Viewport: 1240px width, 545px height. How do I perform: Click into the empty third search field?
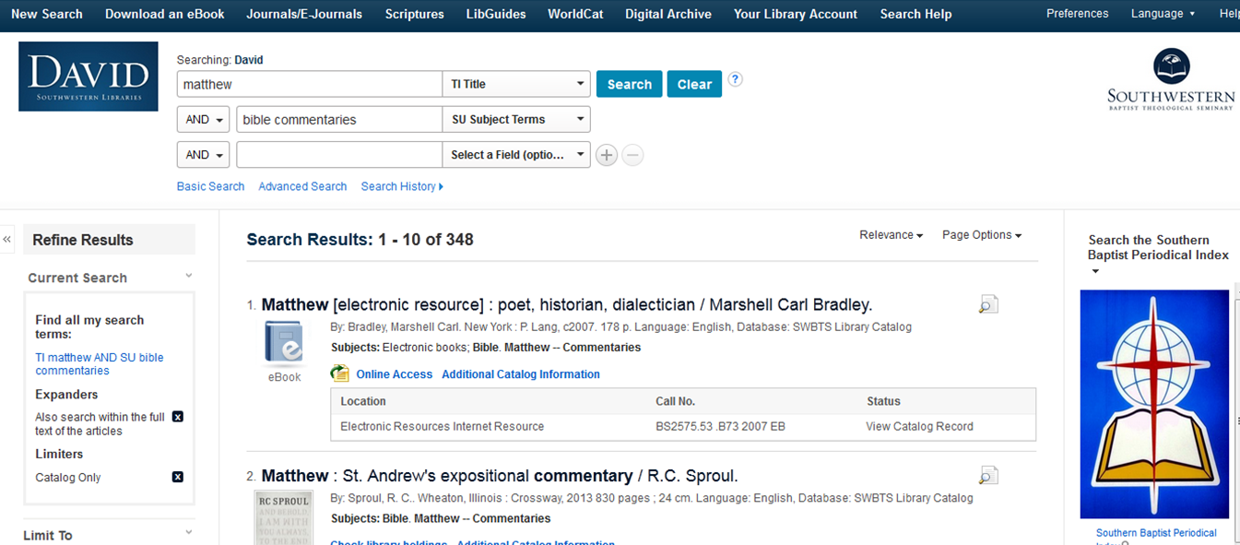[x=339, y=155]
